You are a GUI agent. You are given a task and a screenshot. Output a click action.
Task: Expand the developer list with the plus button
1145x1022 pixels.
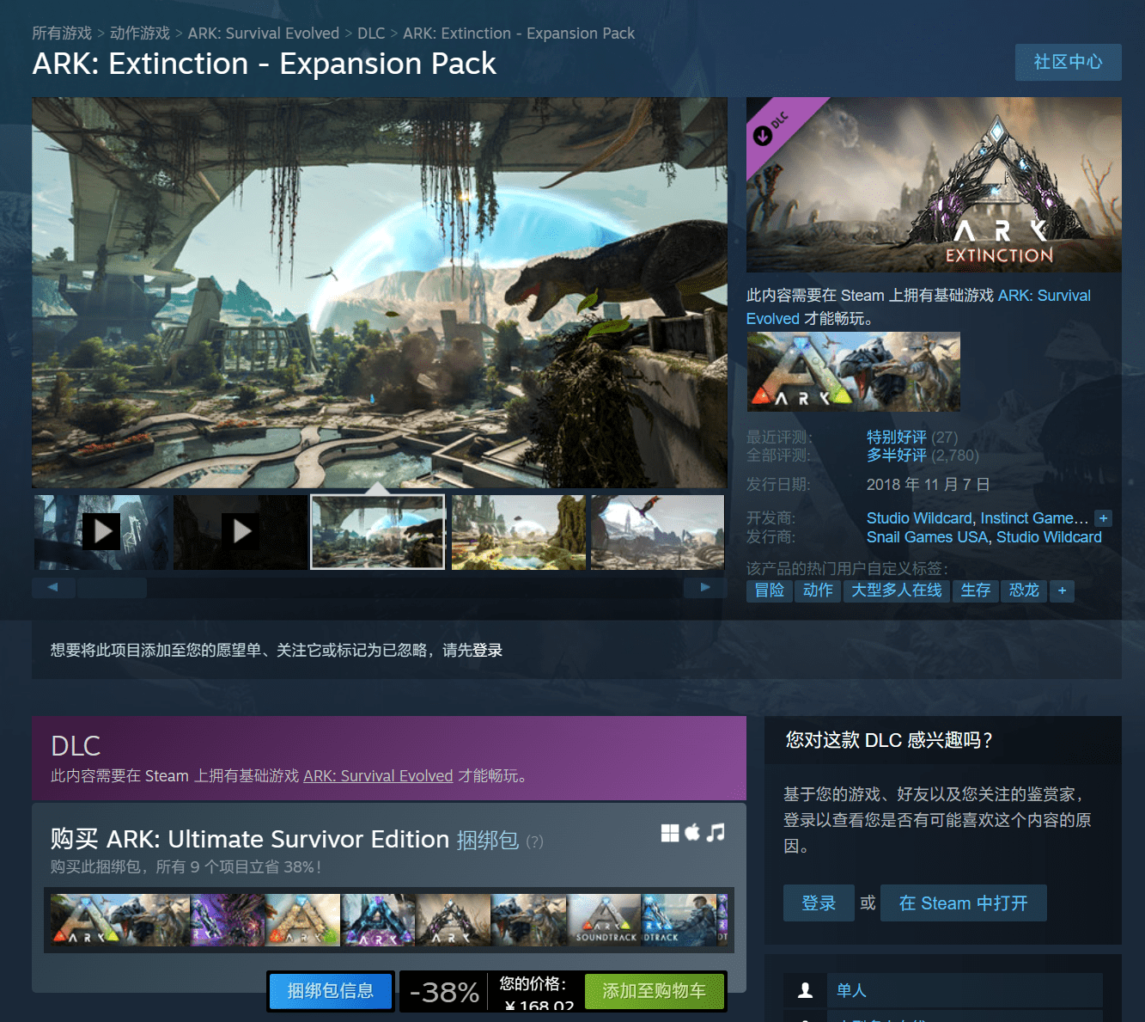(x=1103, y=518)
